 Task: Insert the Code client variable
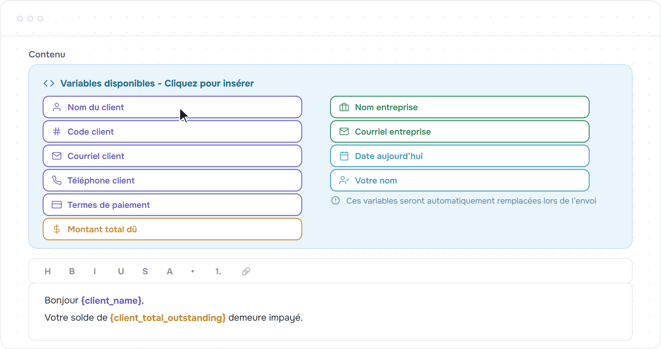coord(172,131)
